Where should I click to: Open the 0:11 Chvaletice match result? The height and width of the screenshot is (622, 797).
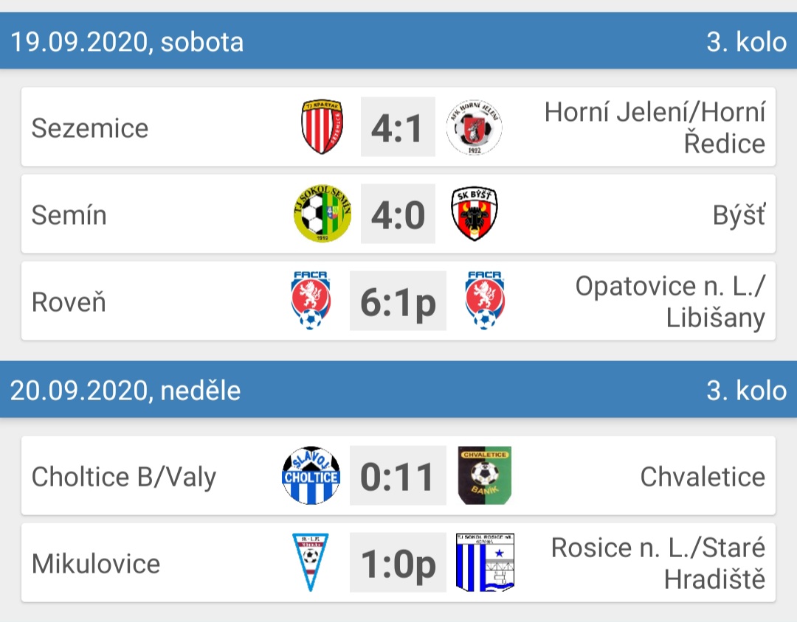point(398,475)
